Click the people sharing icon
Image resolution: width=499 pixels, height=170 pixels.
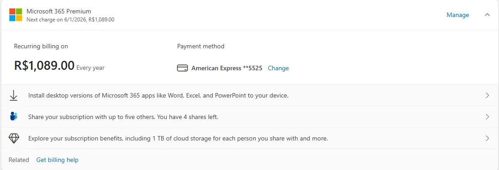pyautogui.click(x=13, y=117)
